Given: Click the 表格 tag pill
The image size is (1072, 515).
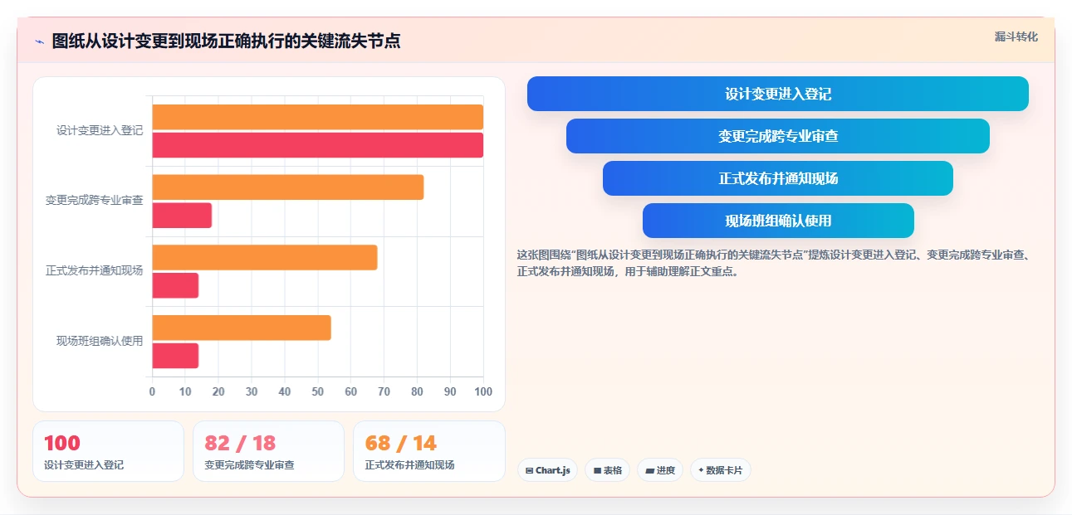Looking at the screenshot, I should click(x=608, y=470).
